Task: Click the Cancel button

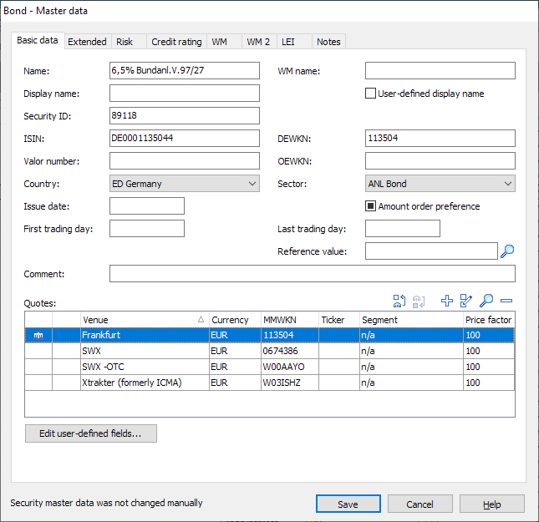Action: pyautogui.click(x=420, y=504)
